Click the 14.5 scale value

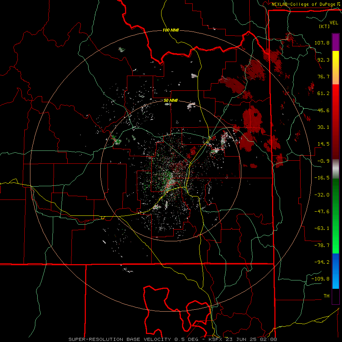(x=323, y=144)
